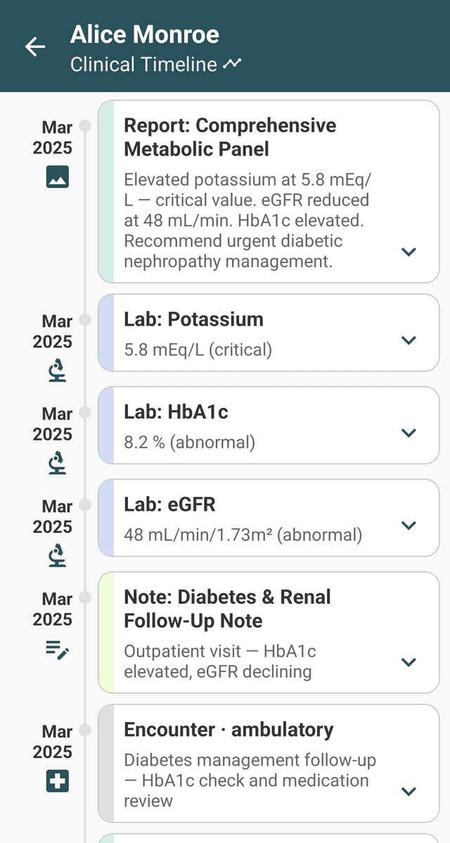Open the report image icon for Metabolic Panel

[57, 177]
